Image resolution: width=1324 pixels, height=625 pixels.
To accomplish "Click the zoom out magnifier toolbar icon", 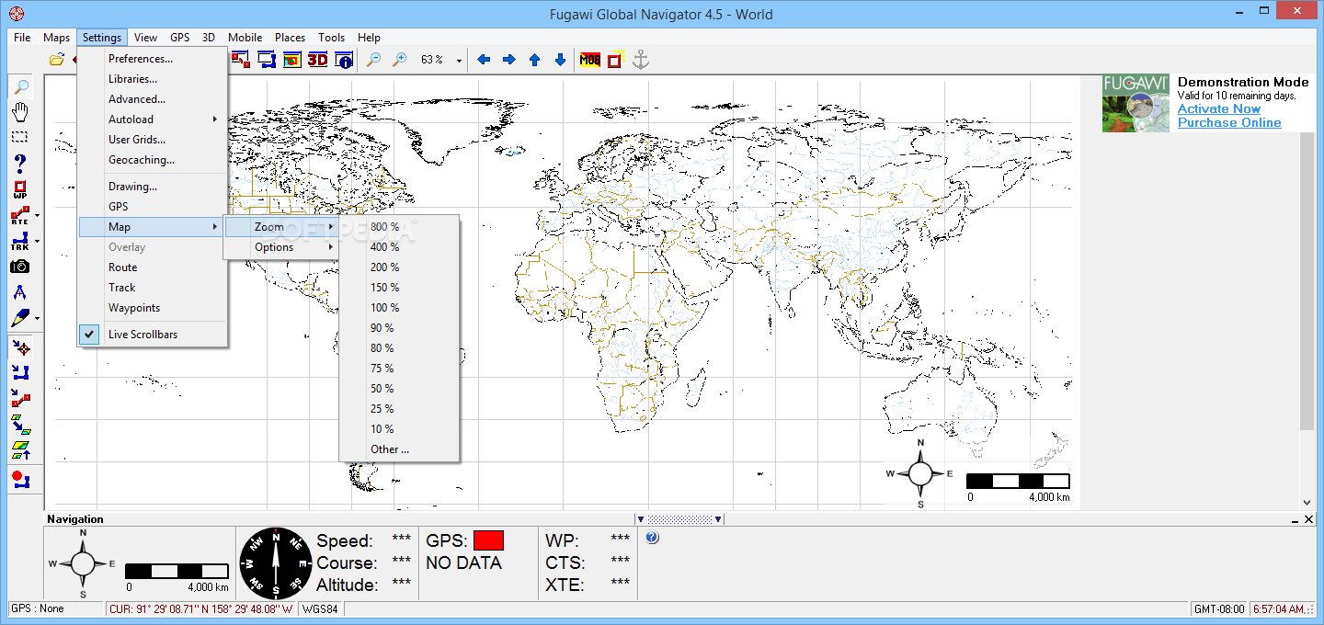I will click(373, 60).
